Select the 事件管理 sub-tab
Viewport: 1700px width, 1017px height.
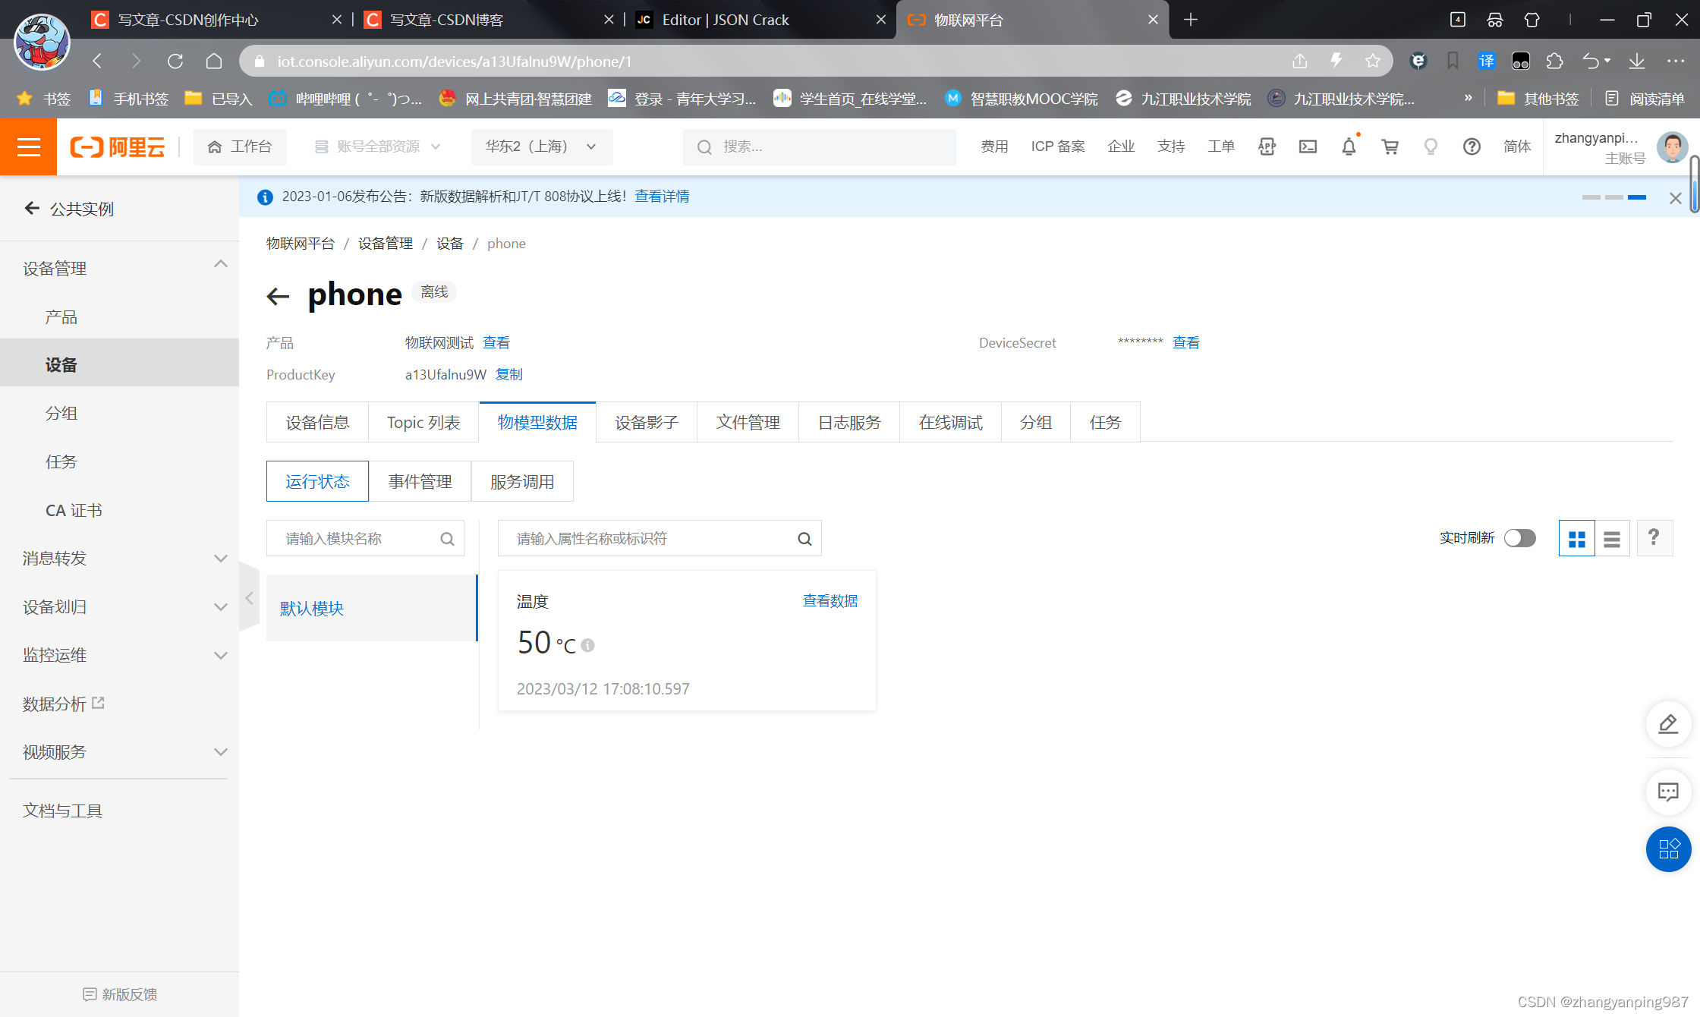click(420, 482)
